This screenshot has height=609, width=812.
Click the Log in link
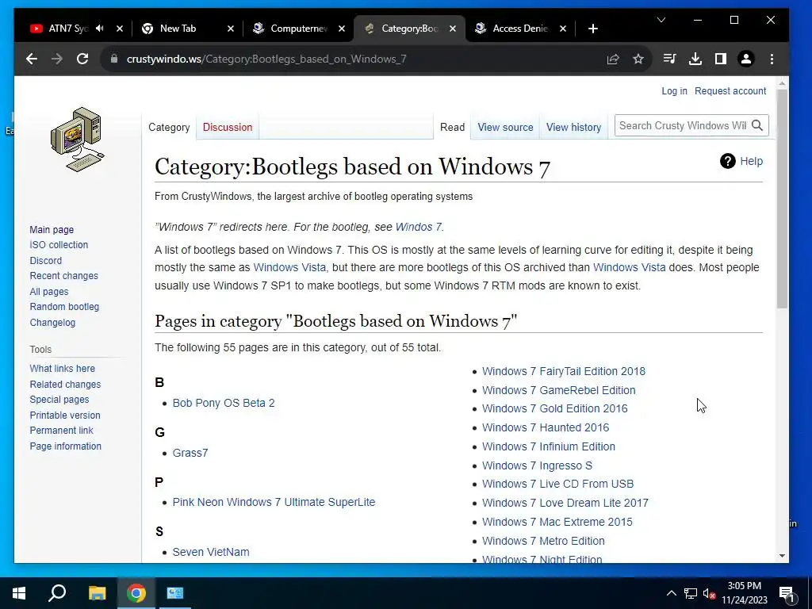click(674, 91)
